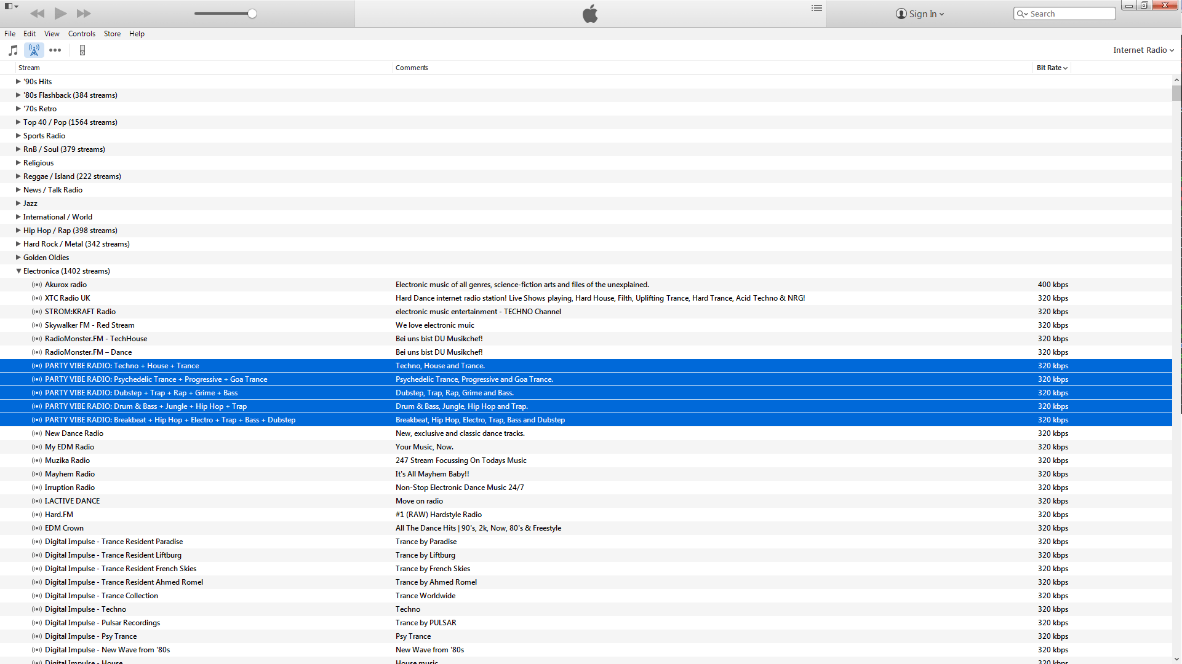Screen dimensions: 1182x664
Task: Click the device phone icon
Action: (x=82, y=50)
